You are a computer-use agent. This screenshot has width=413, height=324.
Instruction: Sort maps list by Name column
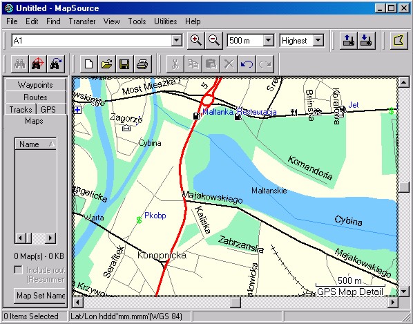click(35, 144)
